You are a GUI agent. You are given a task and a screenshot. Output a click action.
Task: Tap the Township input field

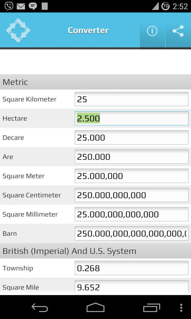tap(131, 268)
